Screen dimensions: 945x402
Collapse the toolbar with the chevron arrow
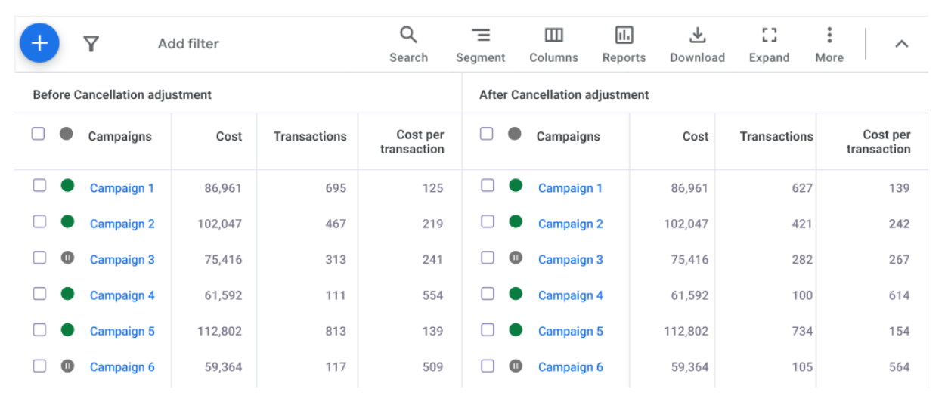coord(901,44)
